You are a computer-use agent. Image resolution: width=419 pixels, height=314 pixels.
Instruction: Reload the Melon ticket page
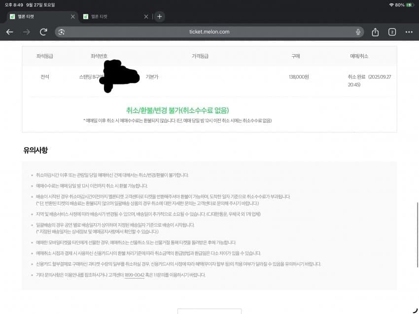click(x=43, y=32)
